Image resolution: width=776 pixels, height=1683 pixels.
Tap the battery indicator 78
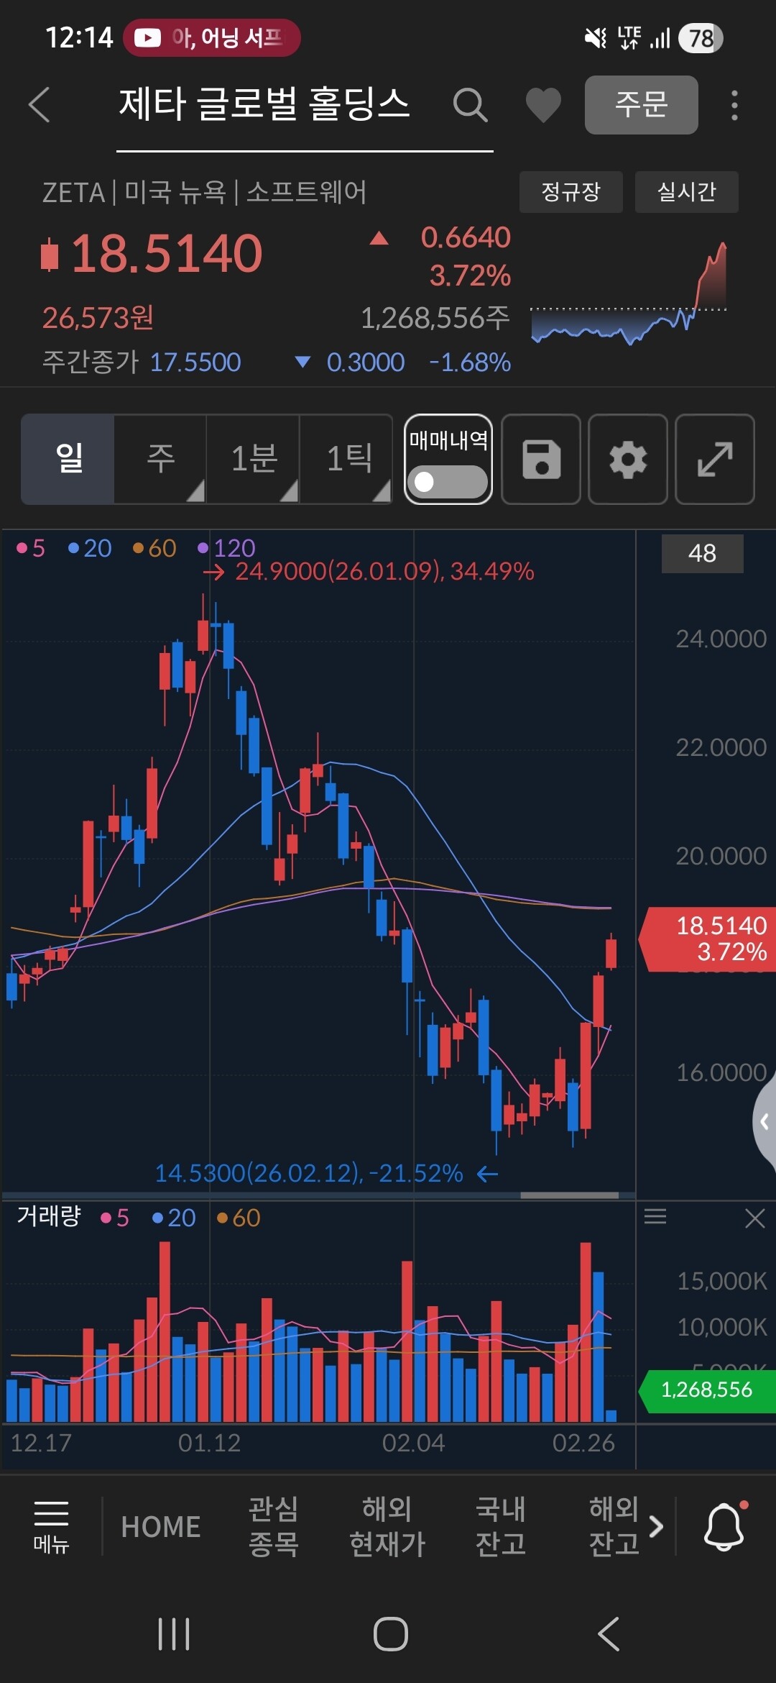(x=701, y=38)
